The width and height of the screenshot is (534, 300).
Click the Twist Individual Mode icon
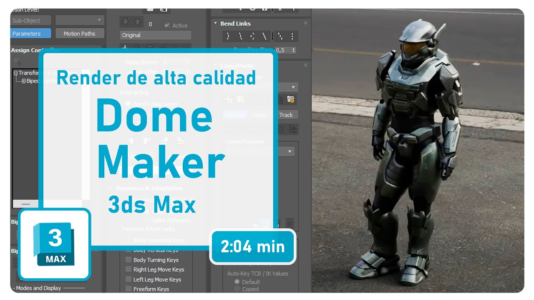(x=252, y=36)
